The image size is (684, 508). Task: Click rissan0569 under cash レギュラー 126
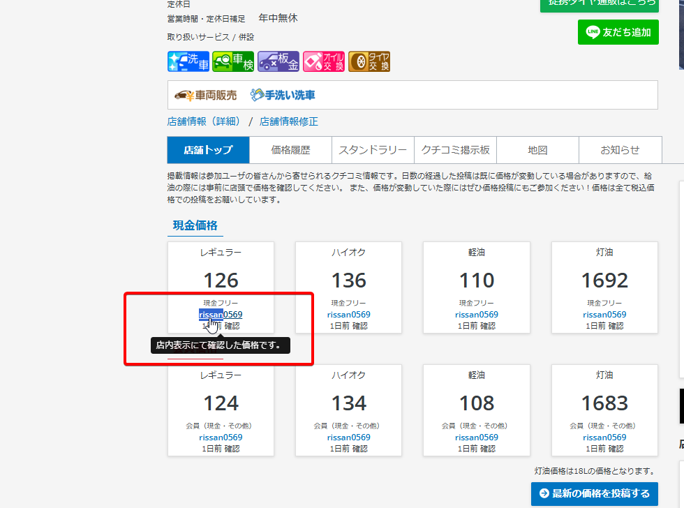[221, 315]
